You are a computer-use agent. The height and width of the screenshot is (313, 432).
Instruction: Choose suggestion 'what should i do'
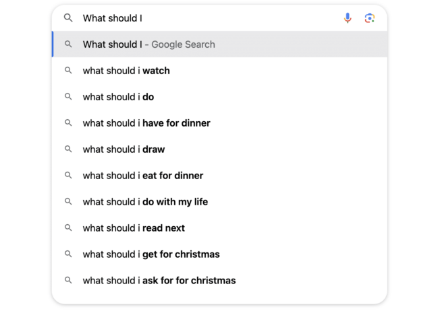coord(219,97)
